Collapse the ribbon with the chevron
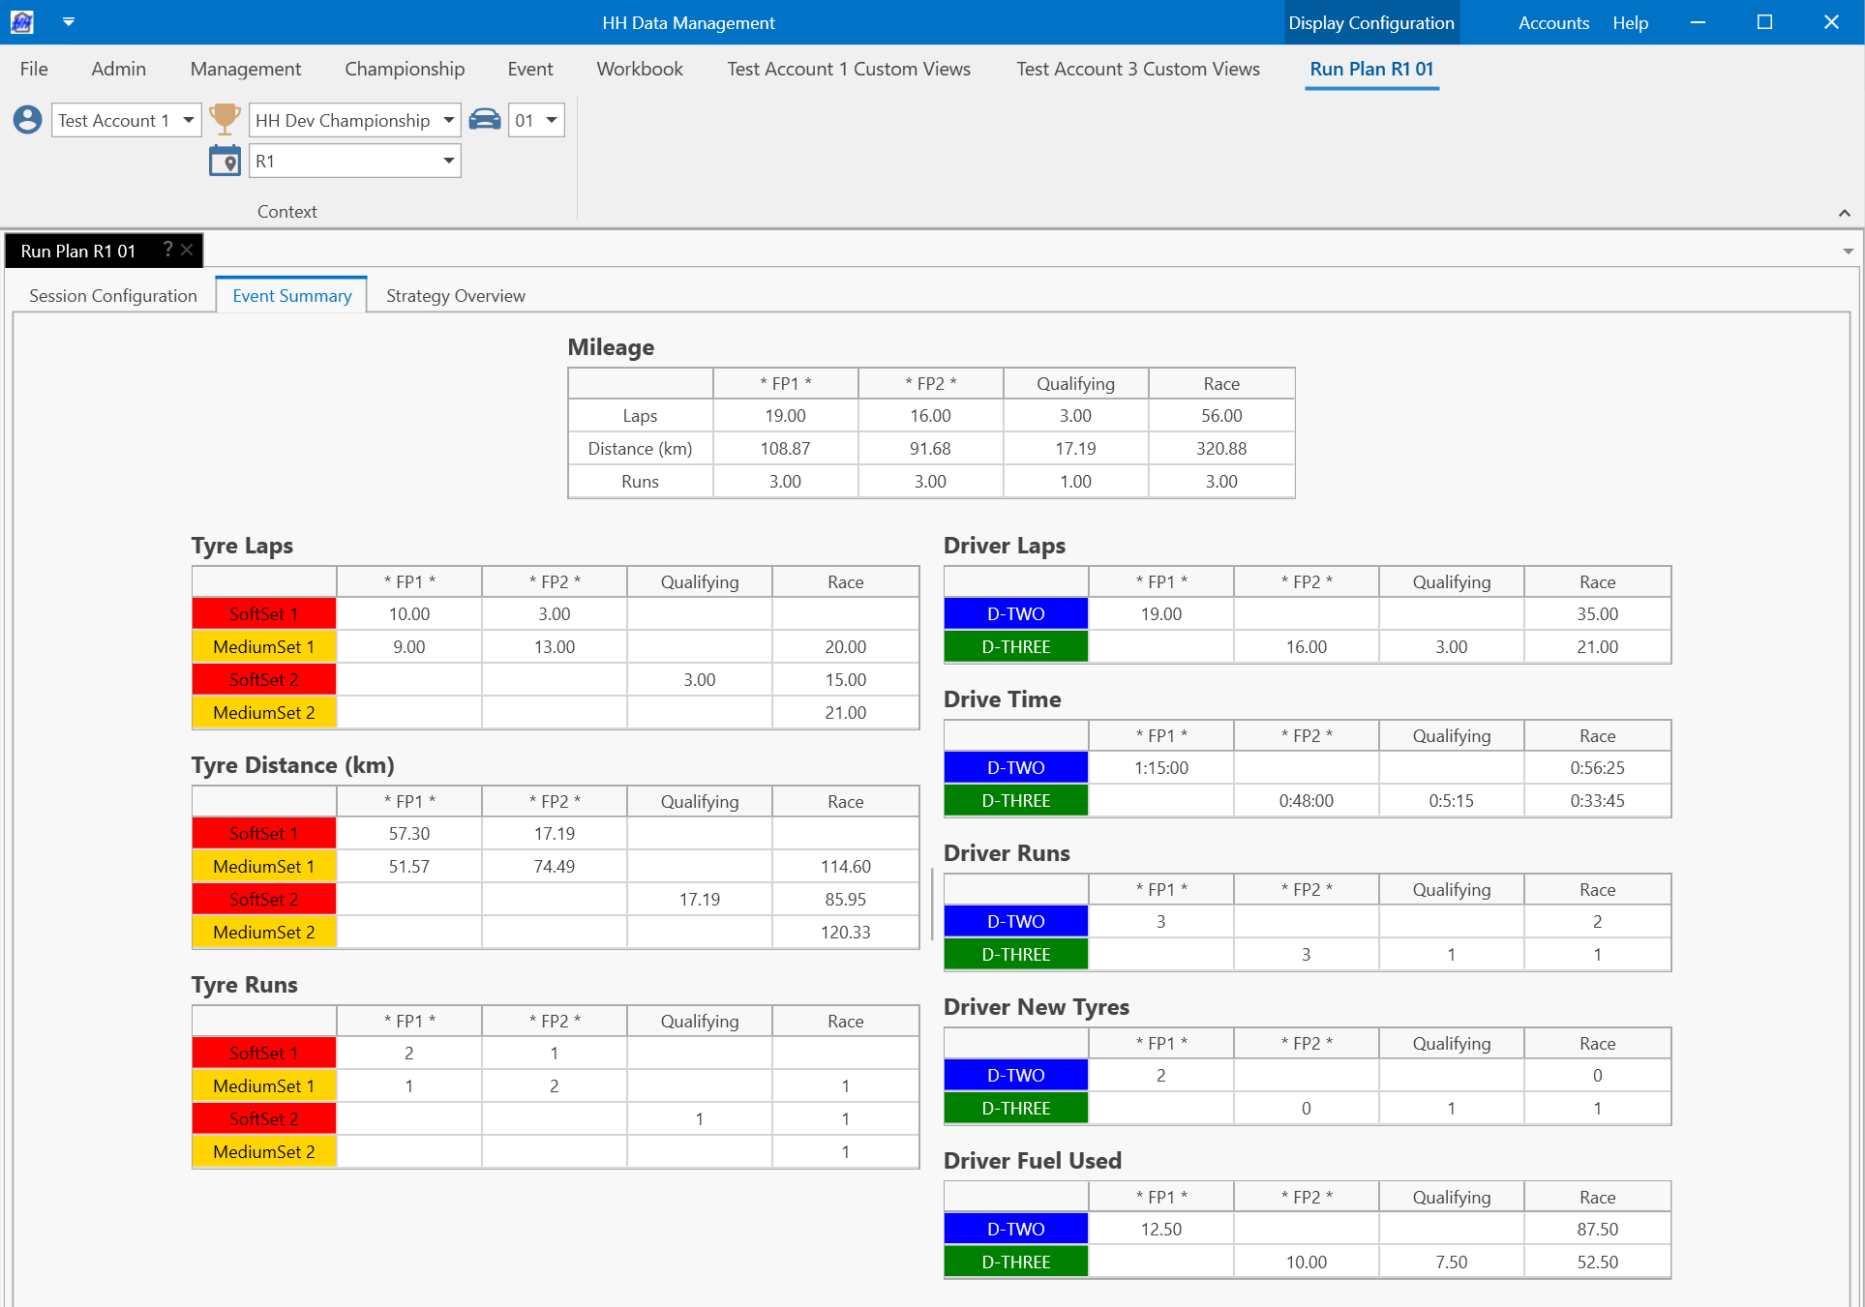1865x1307 pixels. (x=1844, y=213)
